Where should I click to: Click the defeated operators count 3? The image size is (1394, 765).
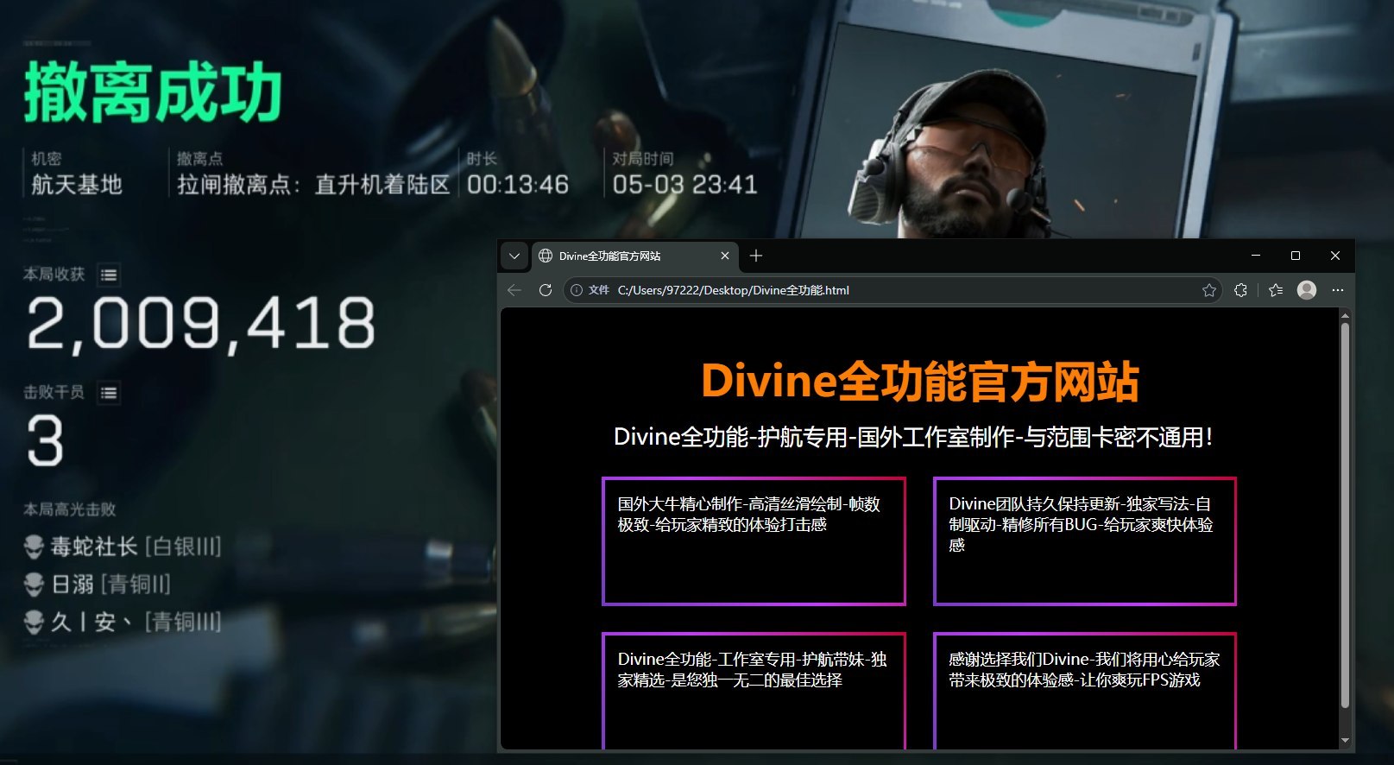click(45, 440)
